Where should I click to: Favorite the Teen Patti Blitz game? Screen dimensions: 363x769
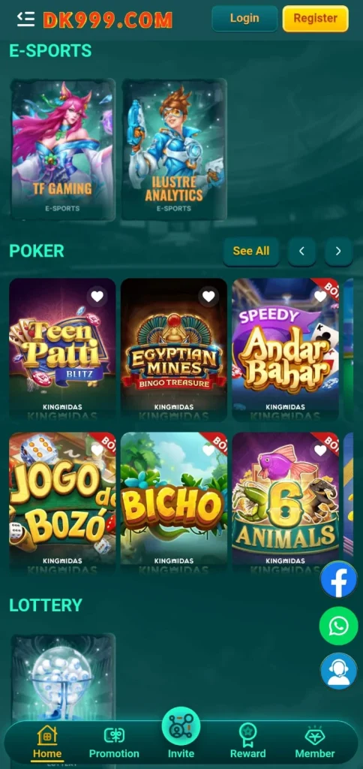click(x=97, y=296)
